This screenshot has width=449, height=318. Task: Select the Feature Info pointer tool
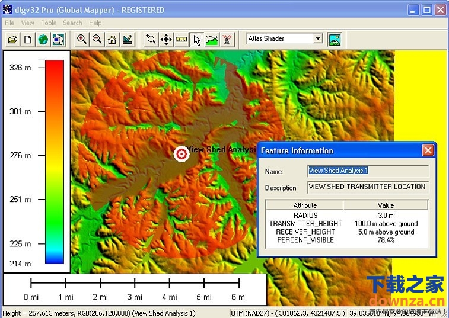click(197, 40)
